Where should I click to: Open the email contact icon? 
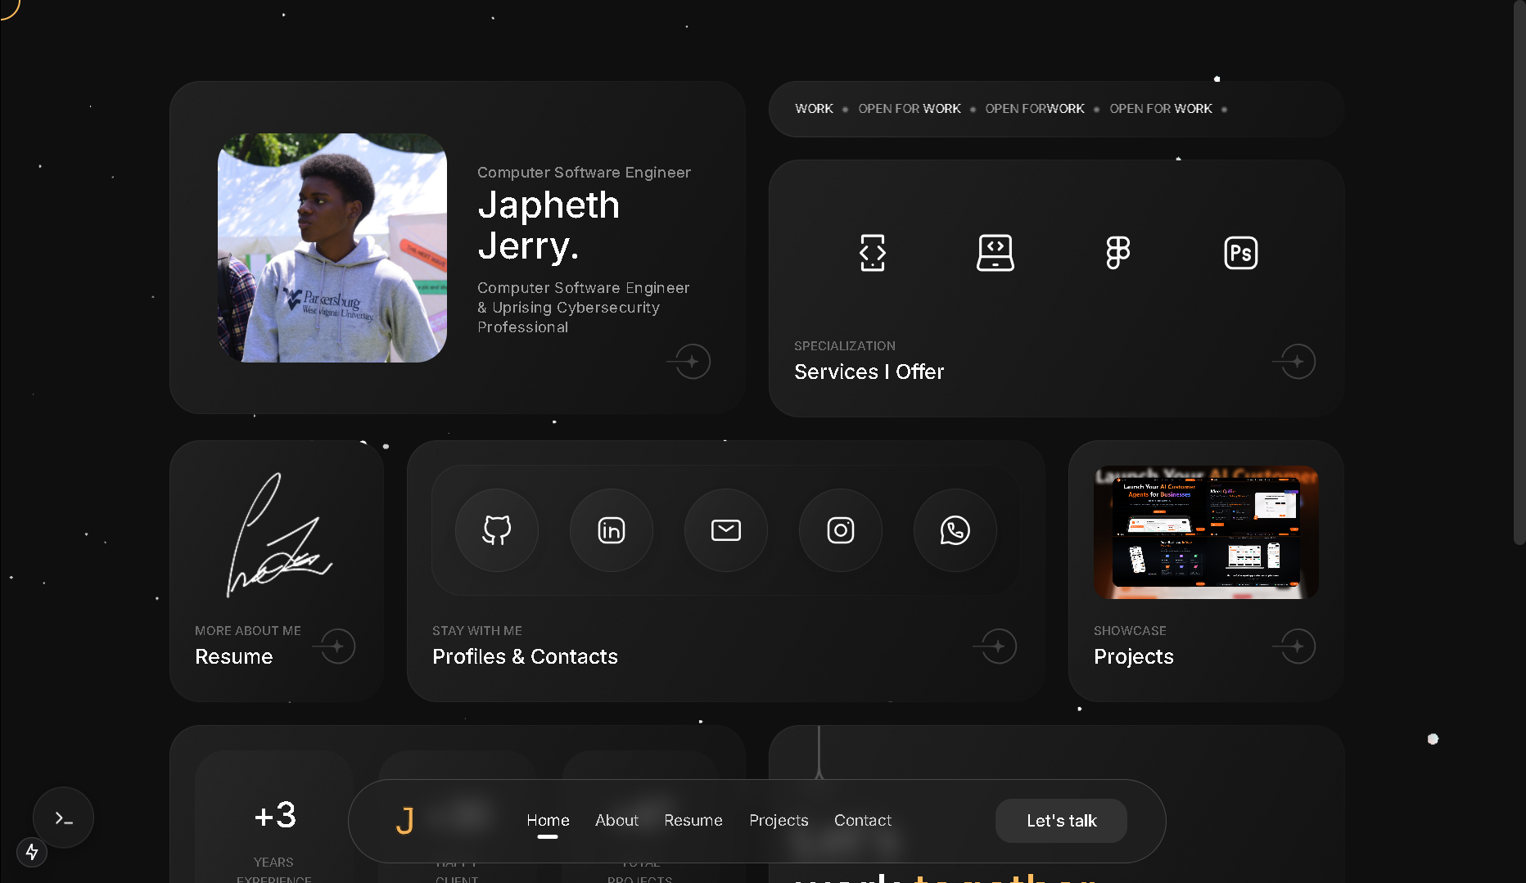click(726, 530)
